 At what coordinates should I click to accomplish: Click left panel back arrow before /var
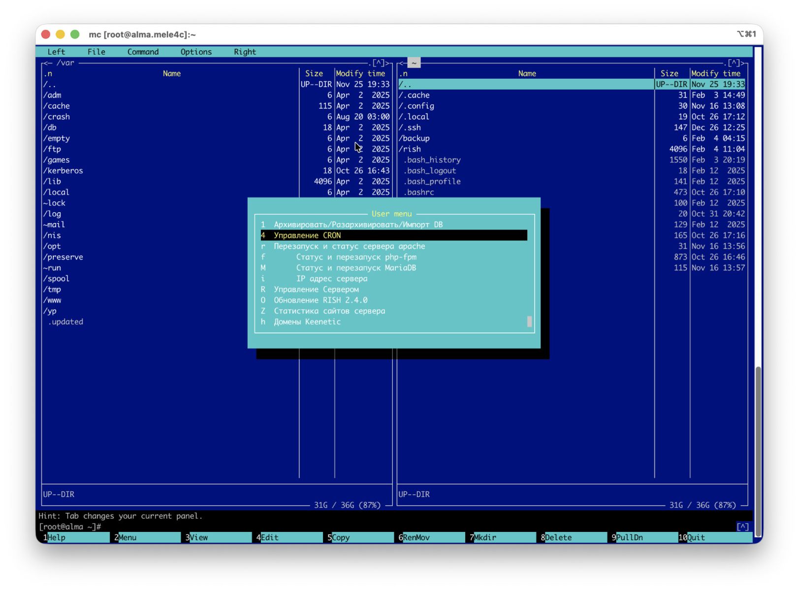(x=46, y=63)
